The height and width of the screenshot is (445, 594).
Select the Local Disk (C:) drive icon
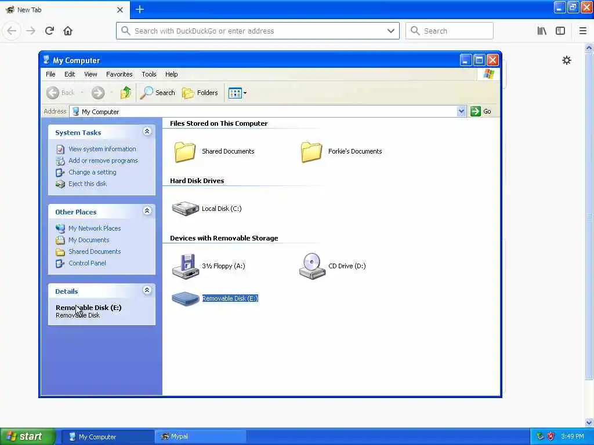(x=185, y=209)
